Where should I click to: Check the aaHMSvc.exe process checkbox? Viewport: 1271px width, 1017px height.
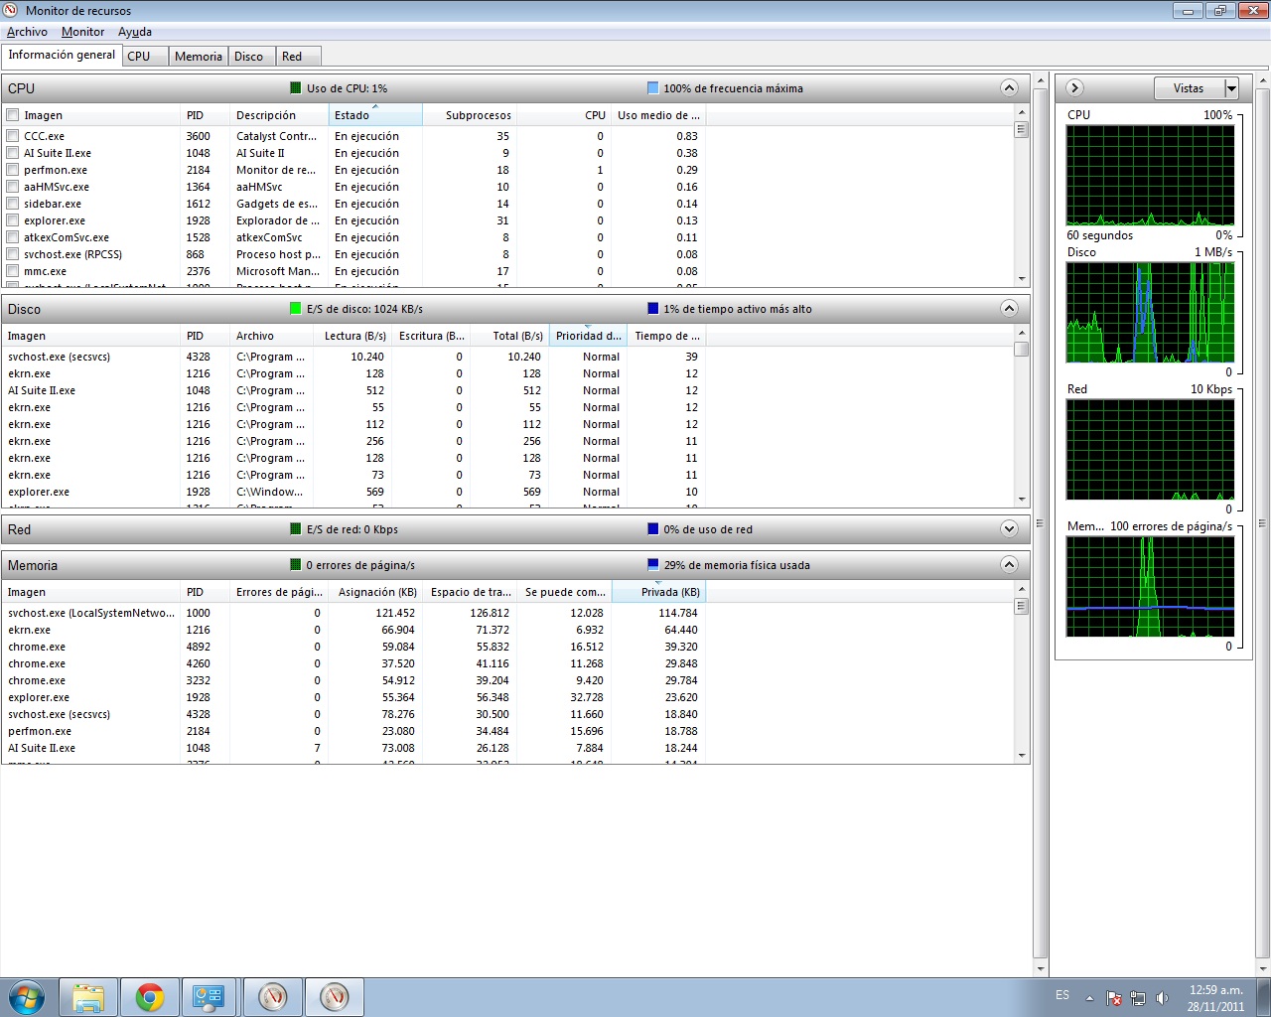pos(13,187)
